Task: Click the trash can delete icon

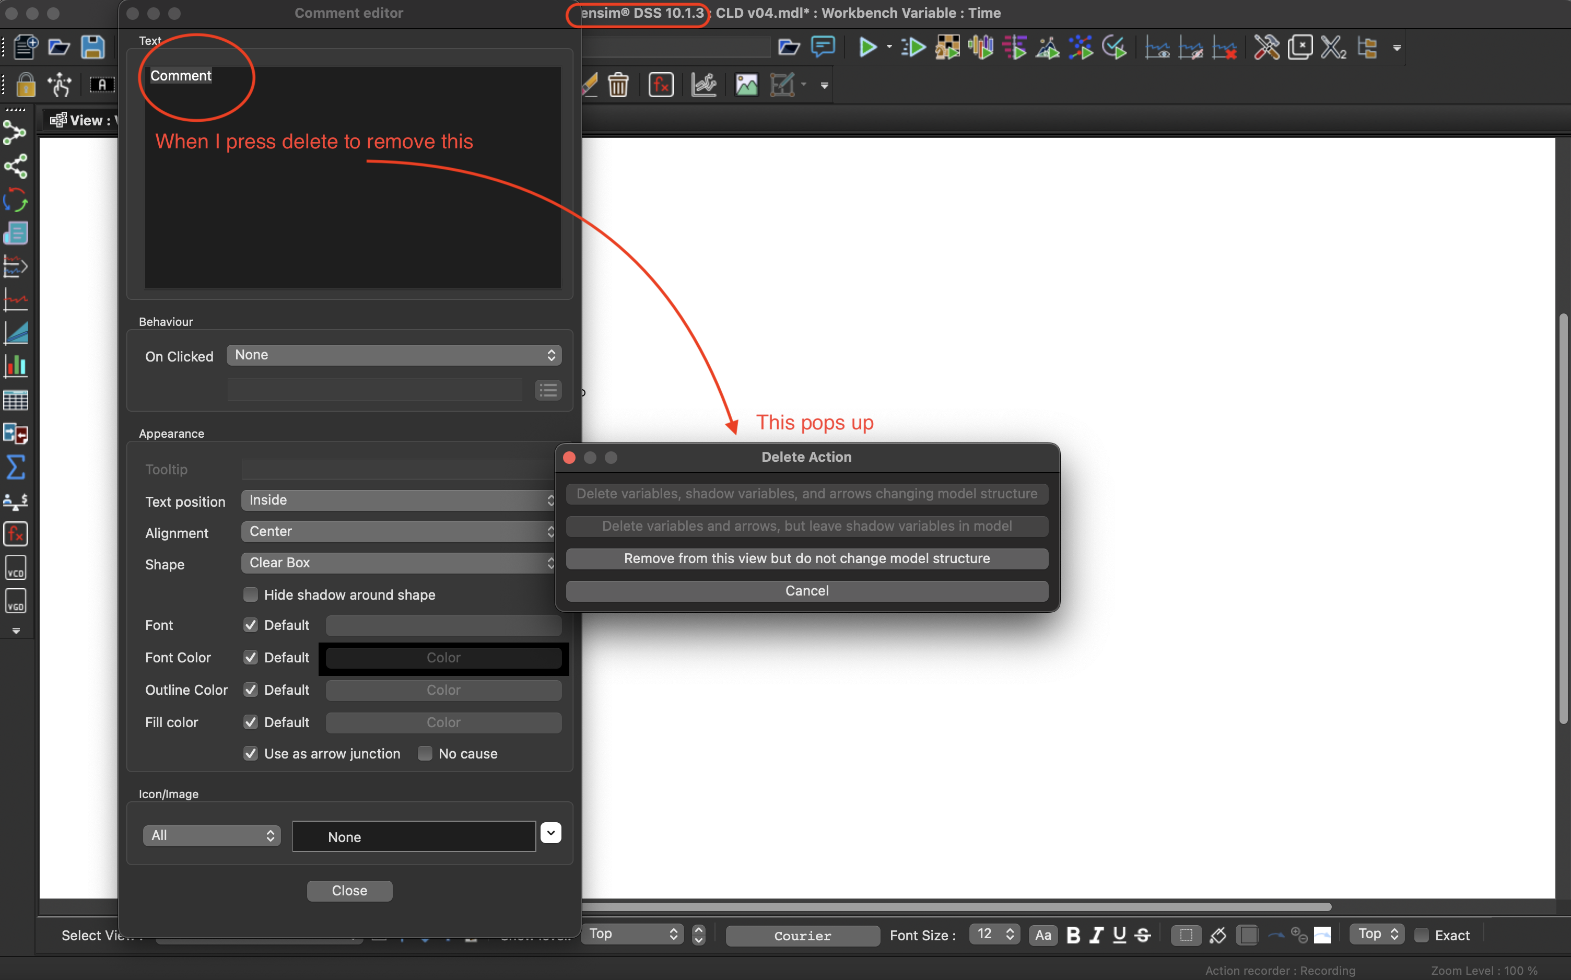Action: (618, 85)
